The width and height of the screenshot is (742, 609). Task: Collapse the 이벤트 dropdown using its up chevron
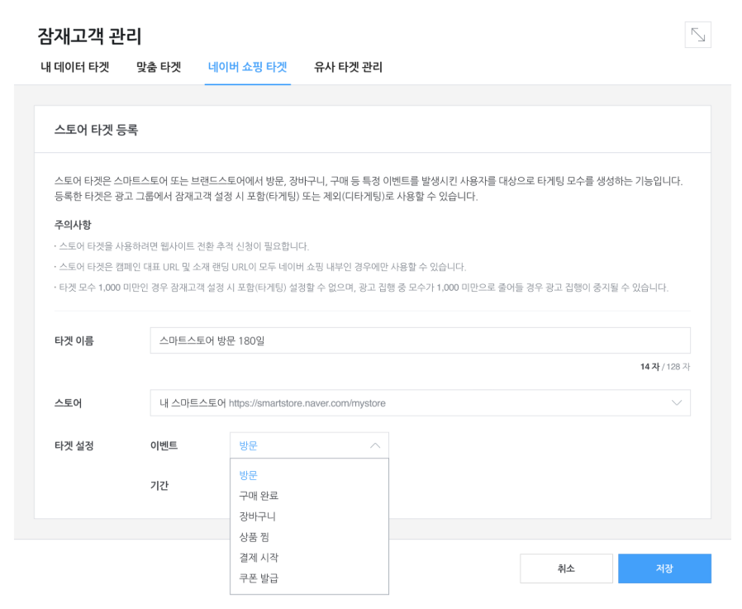click(375, 445)
